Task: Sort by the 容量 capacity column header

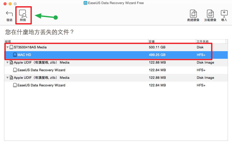Action: coord(172,42)
